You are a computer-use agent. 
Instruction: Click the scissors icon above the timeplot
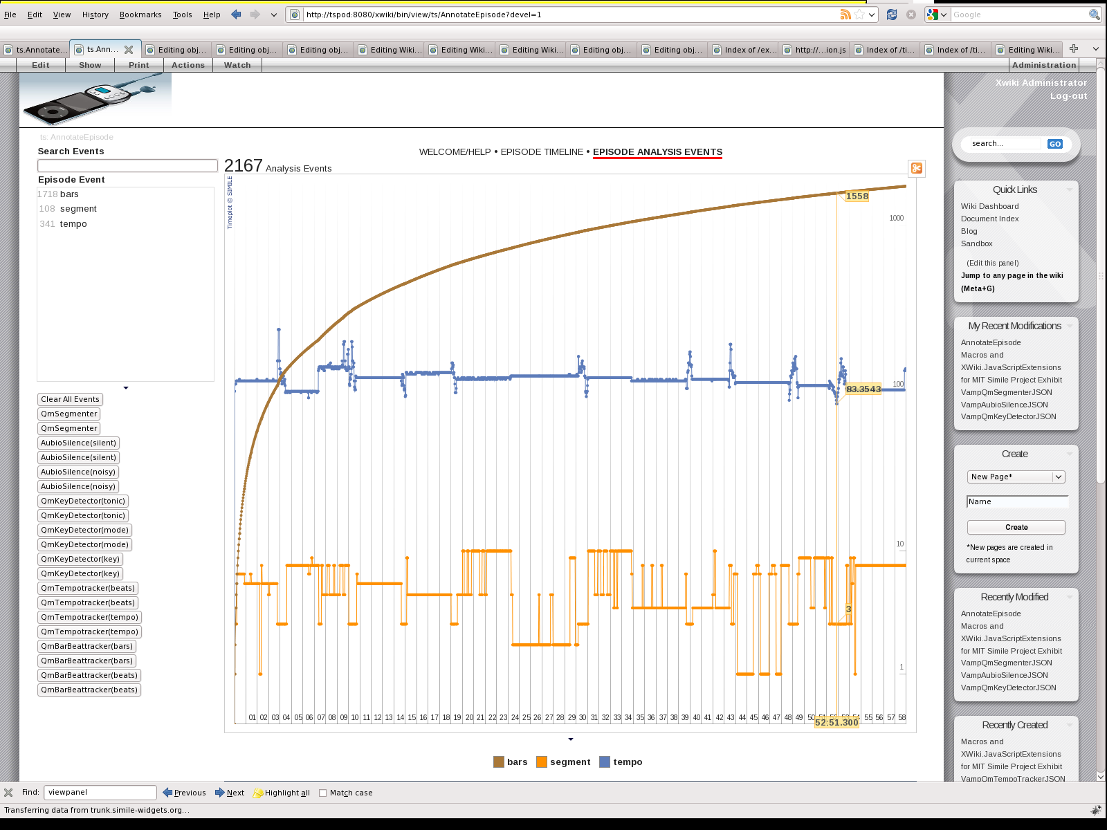coord(917,168)
